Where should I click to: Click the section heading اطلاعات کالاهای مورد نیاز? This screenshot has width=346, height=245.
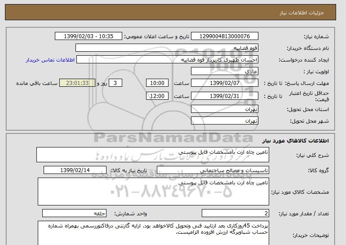[x=295, y=141]
